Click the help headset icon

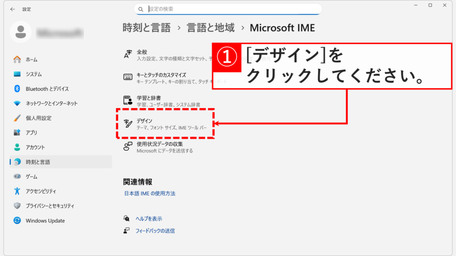(x=126, y=218)
